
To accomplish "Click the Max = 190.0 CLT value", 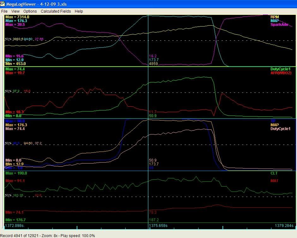I will (x=16, y=173).
